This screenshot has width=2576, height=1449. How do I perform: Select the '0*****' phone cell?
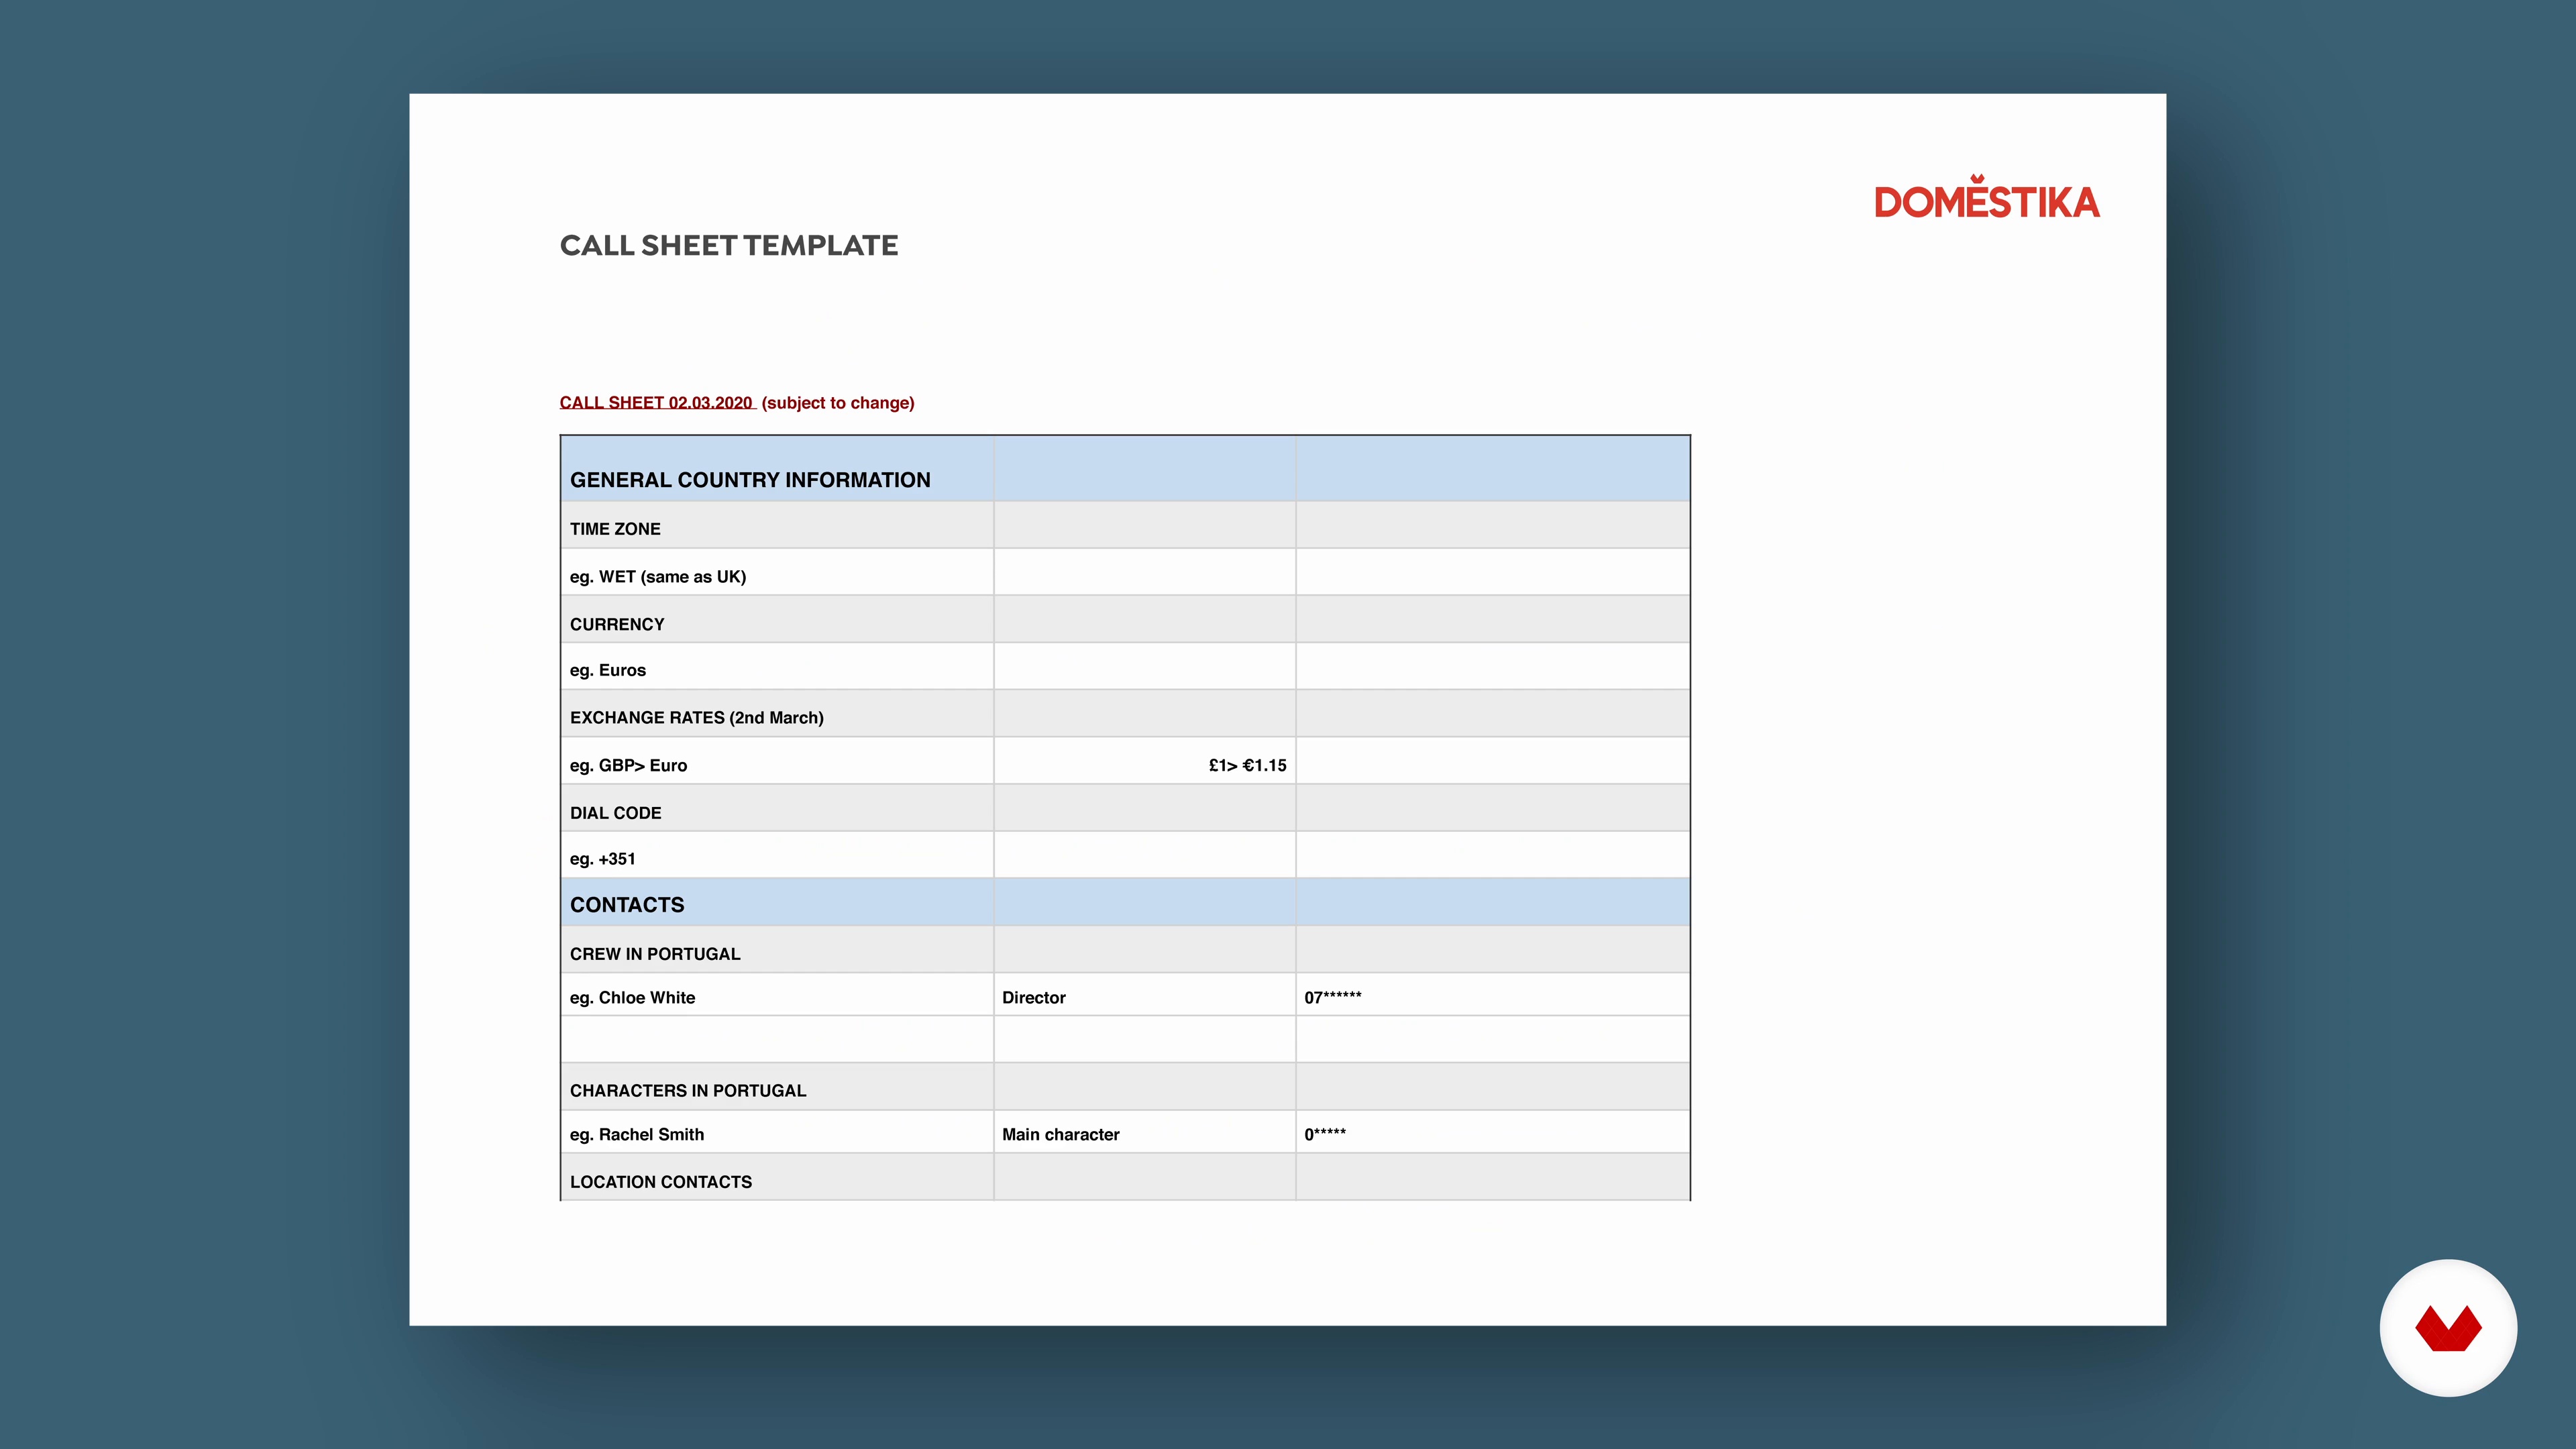(1493, 1132)
